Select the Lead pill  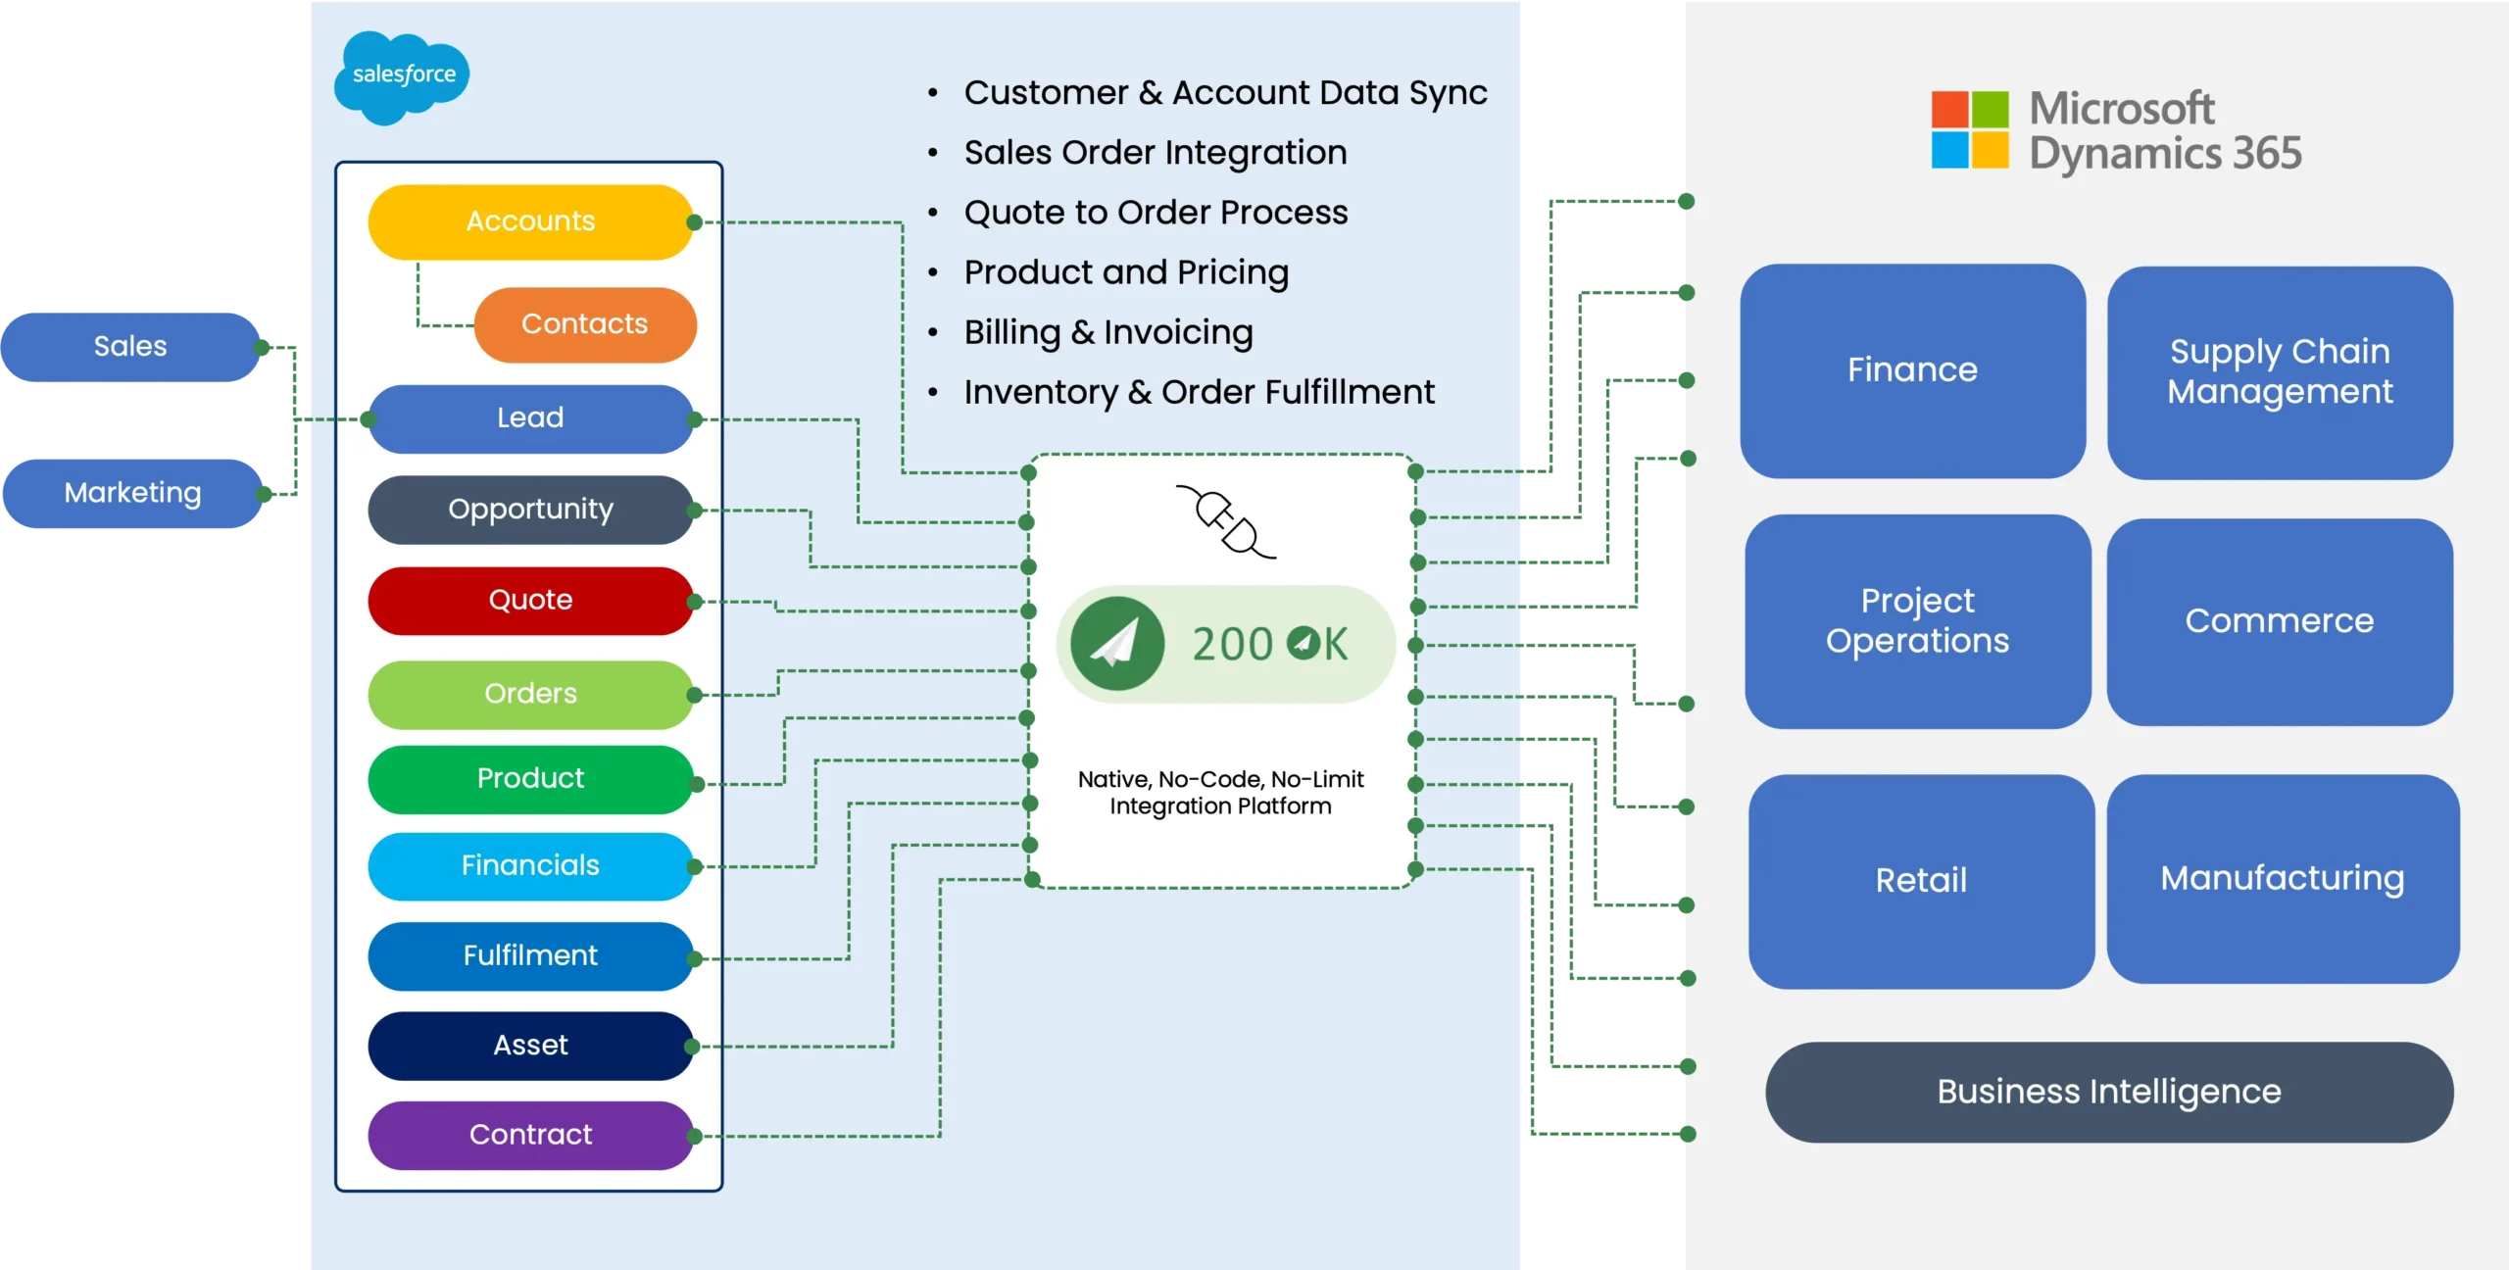point(530,418)
